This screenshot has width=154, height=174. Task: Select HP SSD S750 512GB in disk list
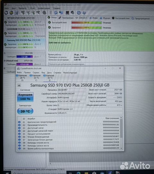(24, 21)
